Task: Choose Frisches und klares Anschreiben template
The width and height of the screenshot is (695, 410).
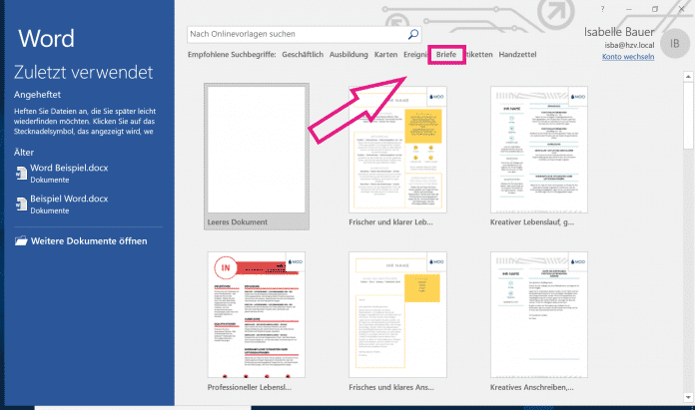Action: point(397,321)
